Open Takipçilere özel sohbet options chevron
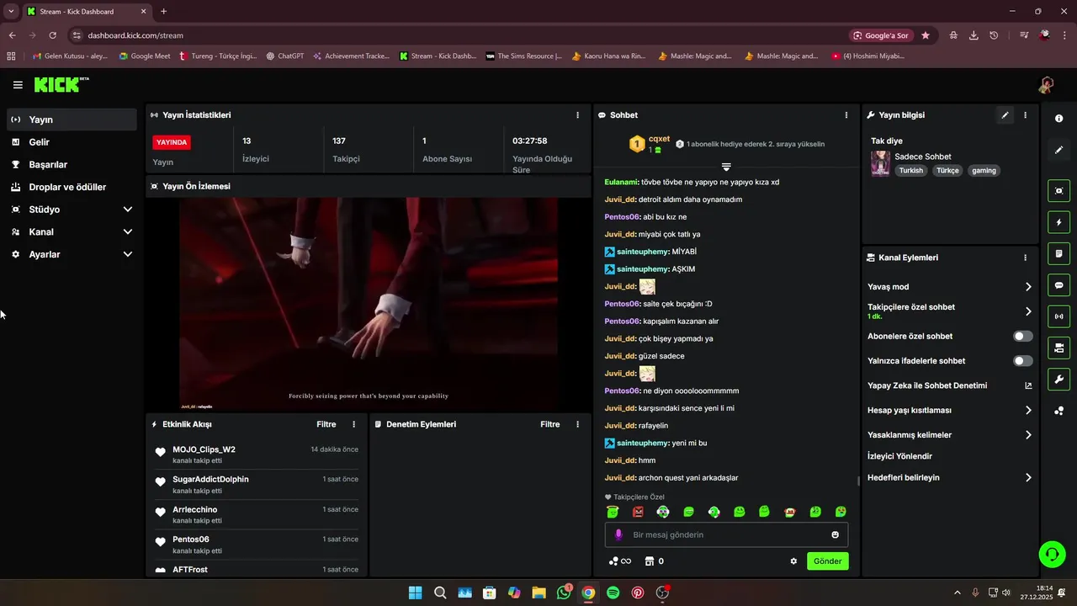 [x=1028, y=311]
